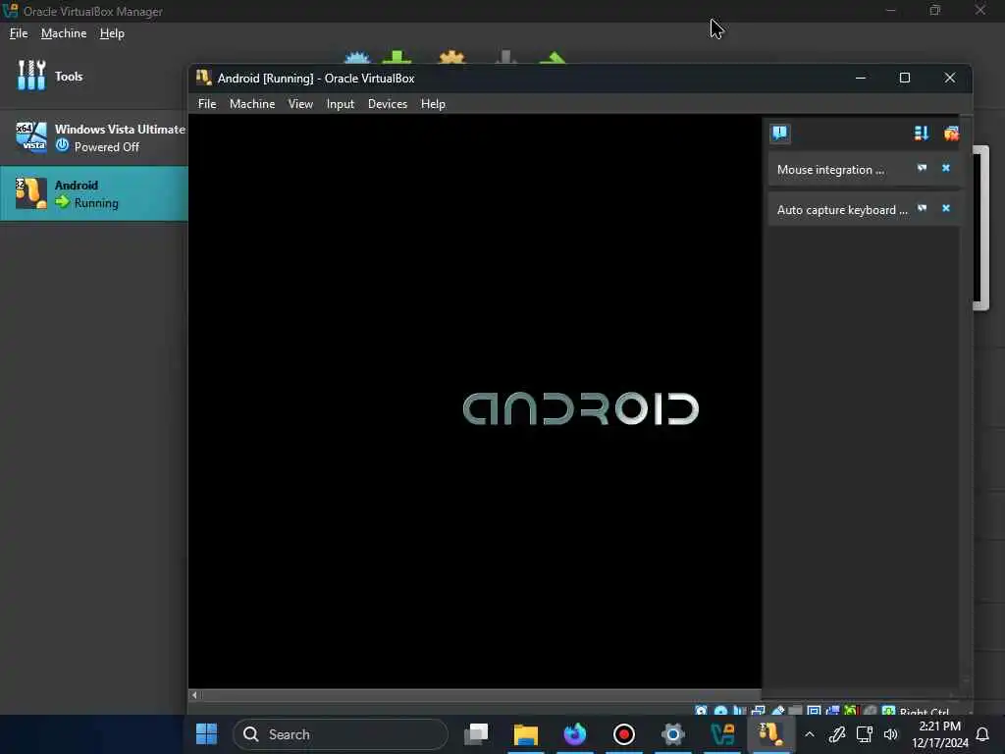Open the Windows Start menu
Viewport: 1005px width, 754px height.
(x=206, y=734)
